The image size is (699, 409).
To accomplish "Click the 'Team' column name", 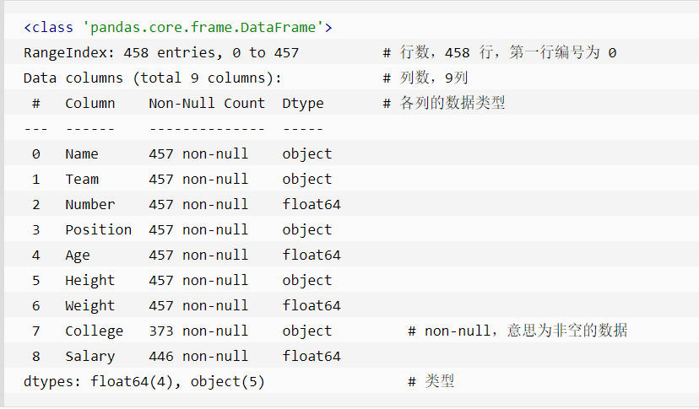I will [82, 179].
